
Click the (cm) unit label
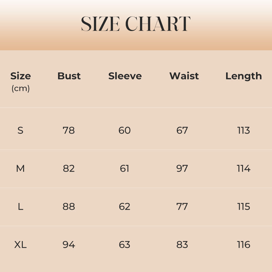coord(20,89)
